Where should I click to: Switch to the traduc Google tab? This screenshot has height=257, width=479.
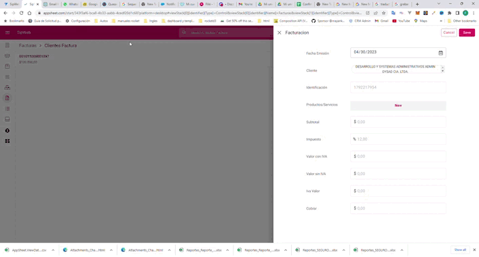382,4
